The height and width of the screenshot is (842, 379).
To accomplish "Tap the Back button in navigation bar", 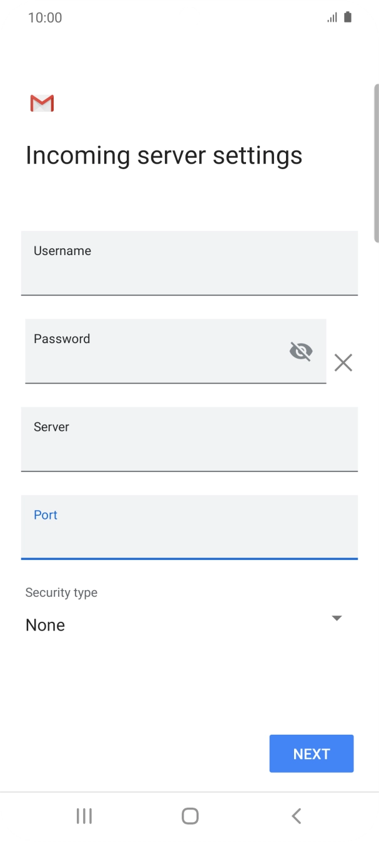I will pyautogui.click(x=296, y=815).
